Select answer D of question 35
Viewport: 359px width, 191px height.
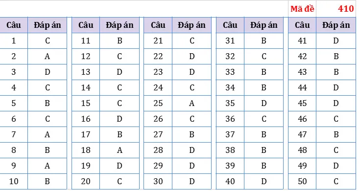pyautogui.click(x=263, y=103)
